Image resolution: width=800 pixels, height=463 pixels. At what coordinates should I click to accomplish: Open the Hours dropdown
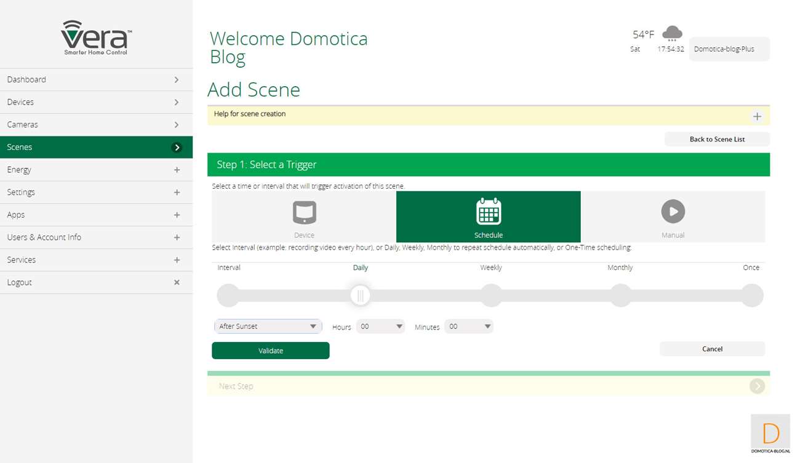point(380,326)
